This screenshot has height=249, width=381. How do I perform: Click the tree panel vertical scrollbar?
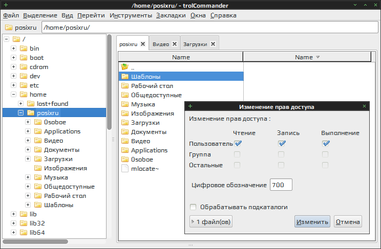[x=110, y=82]
